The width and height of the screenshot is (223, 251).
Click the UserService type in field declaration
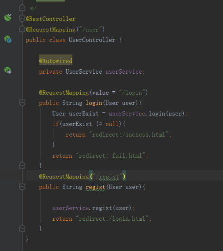(84, 72)
